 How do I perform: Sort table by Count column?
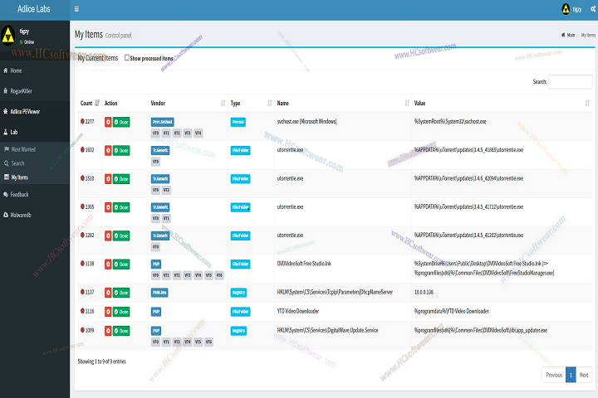pyautogui.click(x=98, y=103)
